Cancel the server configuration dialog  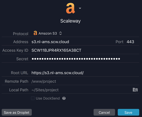[x=104, y=112]
